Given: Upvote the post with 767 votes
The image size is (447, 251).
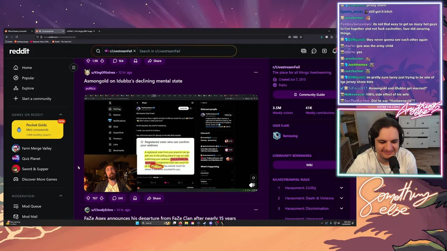Looking at the screenshot, I should [x=88, y=198].
